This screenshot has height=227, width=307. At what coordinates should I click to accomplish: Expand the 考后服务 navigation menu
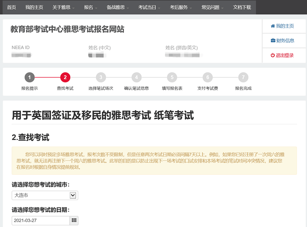(x=181, y=7)
